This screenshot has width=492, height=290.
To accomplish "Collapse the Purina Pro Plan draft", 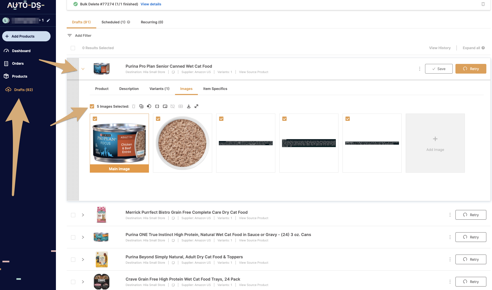I will click(83, 69).
